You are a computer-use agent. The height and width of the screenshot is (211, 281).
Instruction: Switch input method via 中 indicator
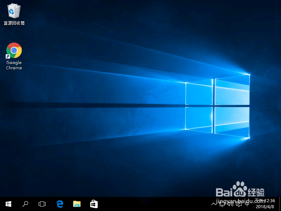pyautogui.click(x=247, y=204)
